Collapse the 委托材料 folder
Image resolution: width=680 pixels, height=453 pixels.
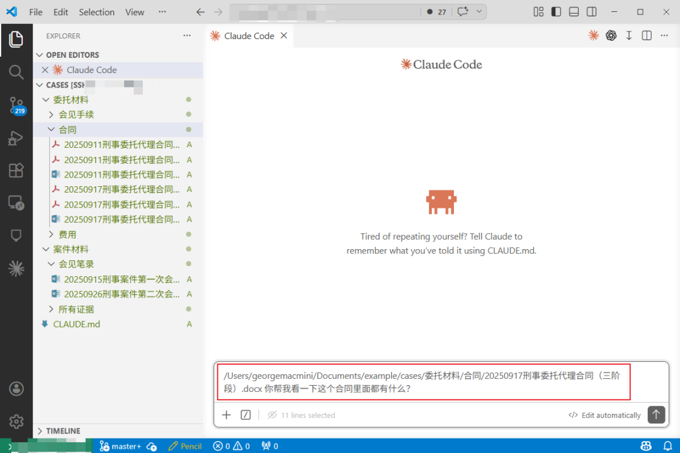point(46,99)
